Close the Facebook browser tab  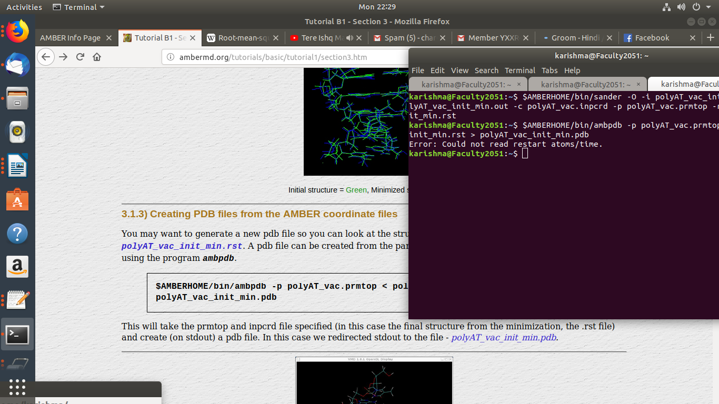693,38
